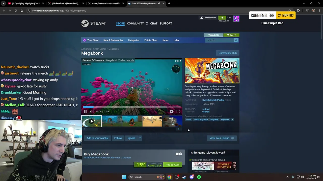Follow the Megabonk game
This screenshot has width=323, height=181.
coord(118,138)
